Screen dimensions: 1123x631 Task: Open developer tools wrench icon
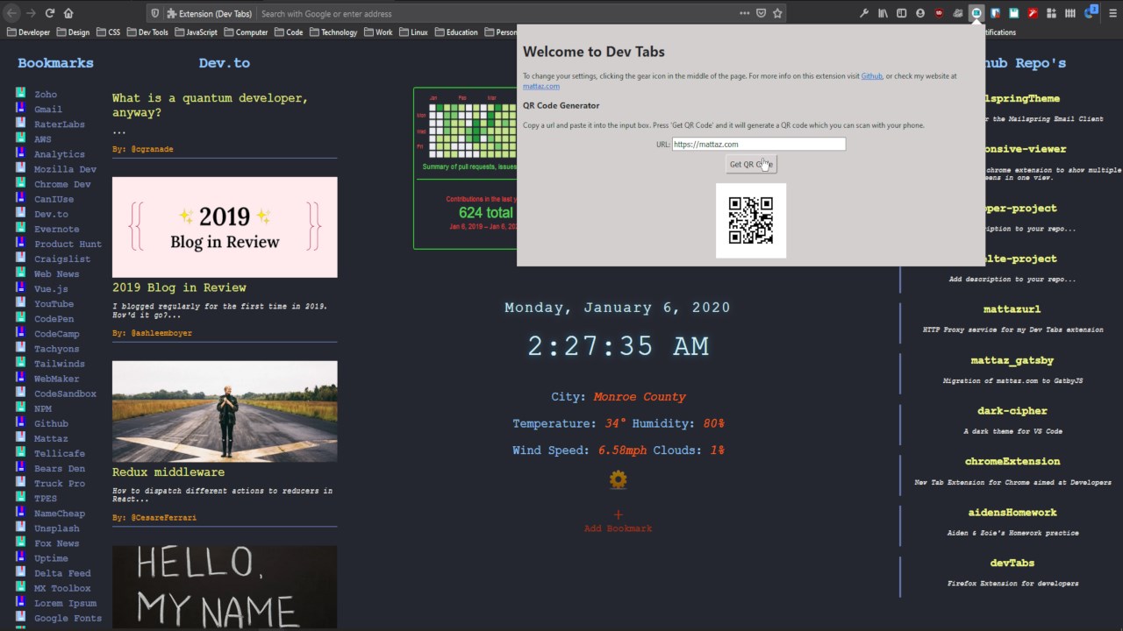[x=864, y=13]
